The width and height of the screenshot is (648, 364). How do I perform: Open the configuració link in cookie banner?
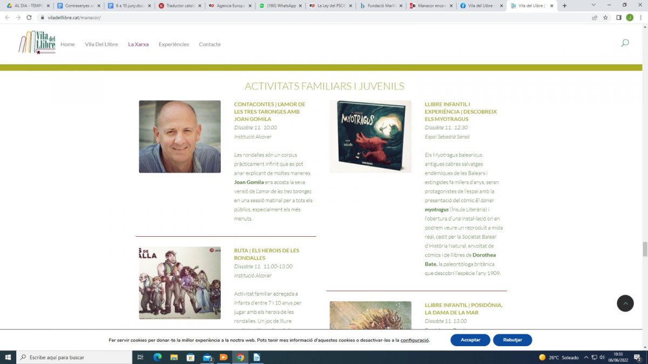pos(414,340)
